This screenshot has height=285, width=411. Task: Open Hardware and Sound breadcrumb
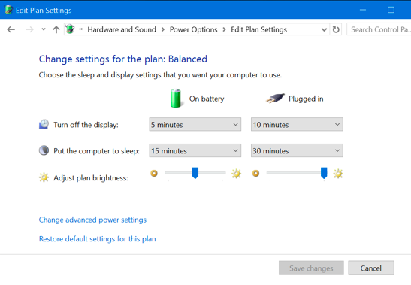pos(122,29)
